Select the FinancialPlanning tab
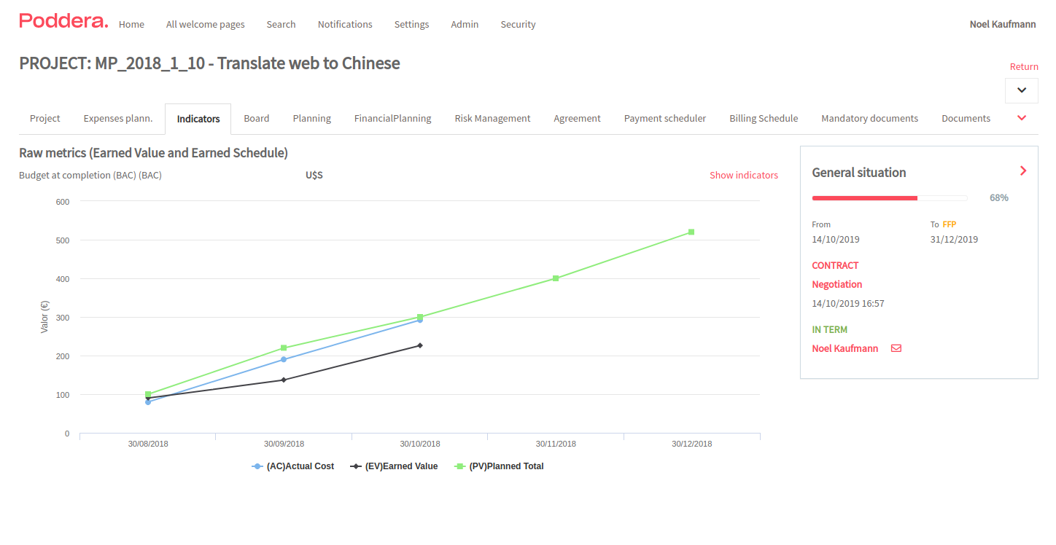Viewport: 1056px width, 545px height. 392,118
